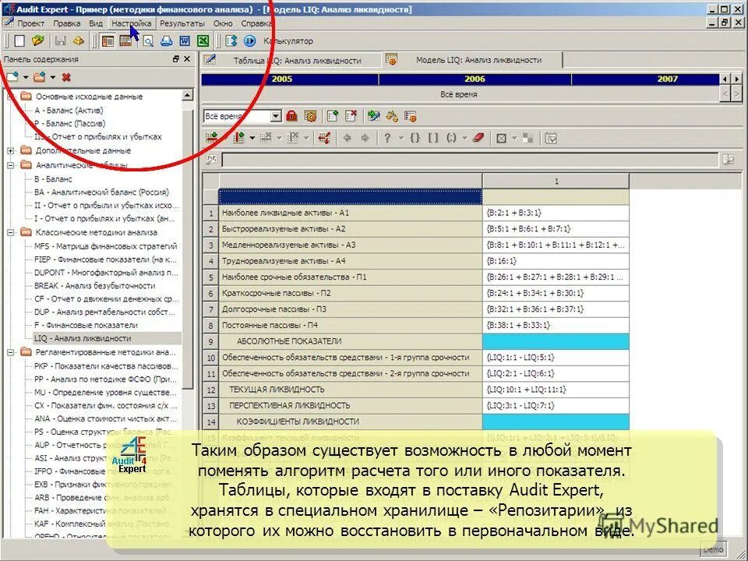Collapse the Регламентированные методики folder
This screenshot has width=748, height=561.
click(x=10, y=352)
